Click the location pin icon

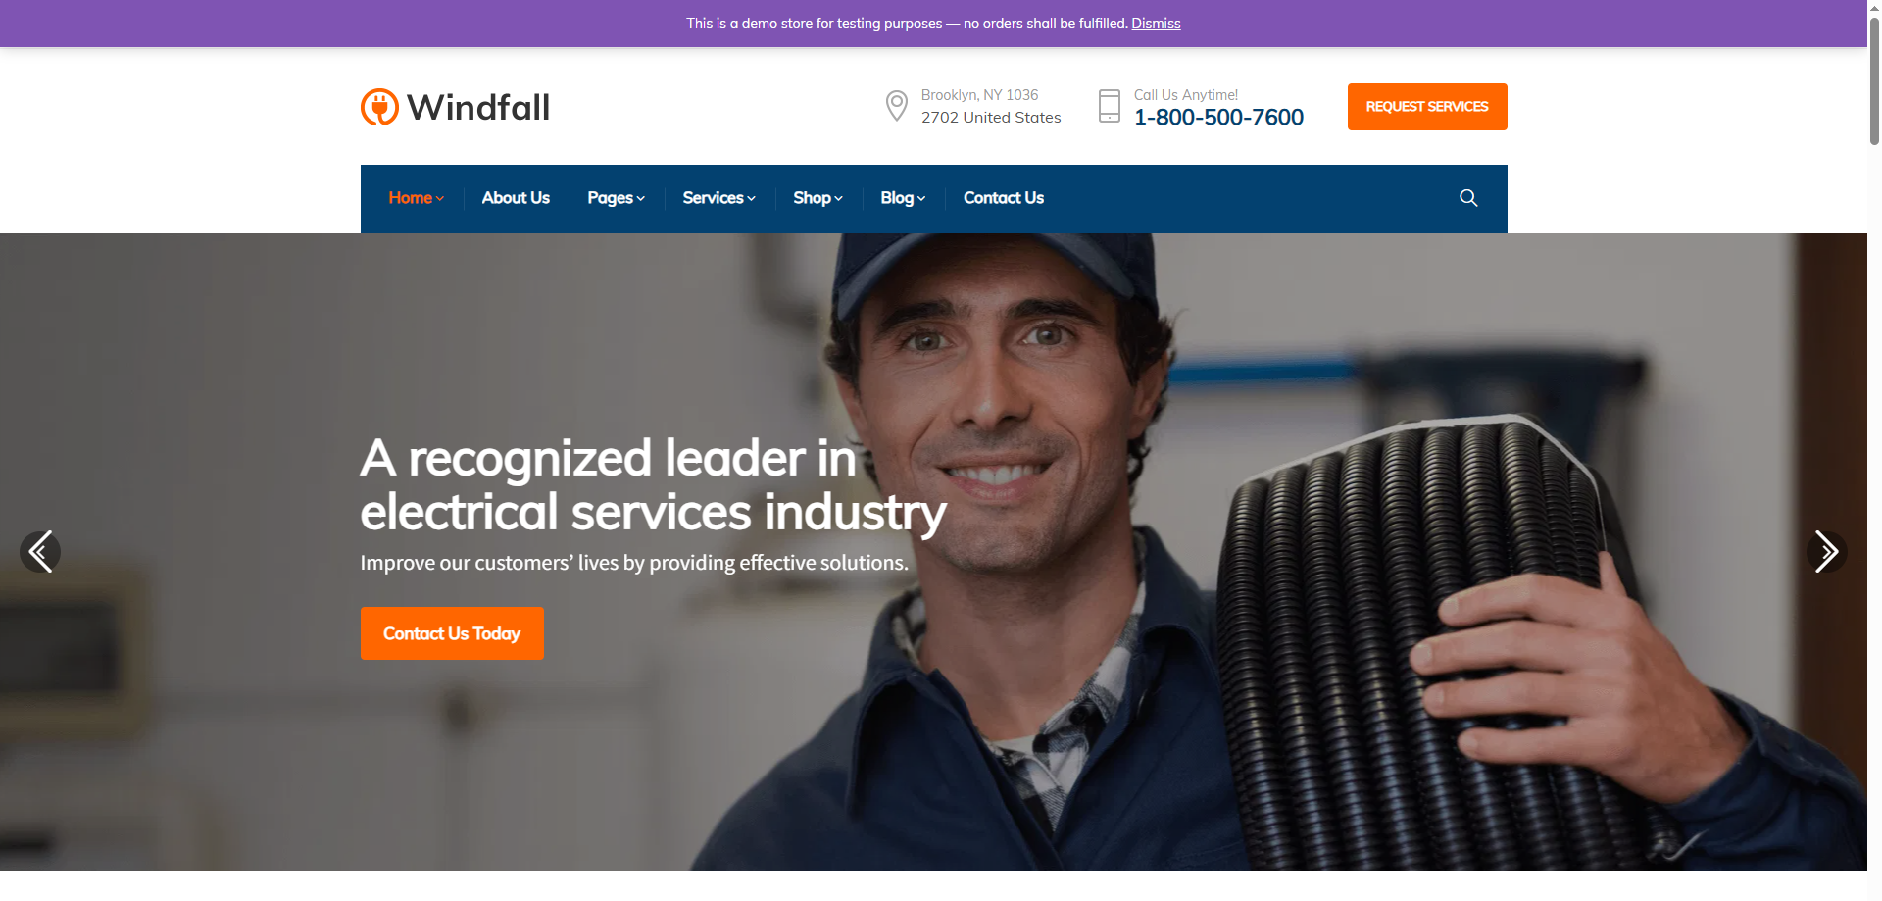(x=896, y=106)
